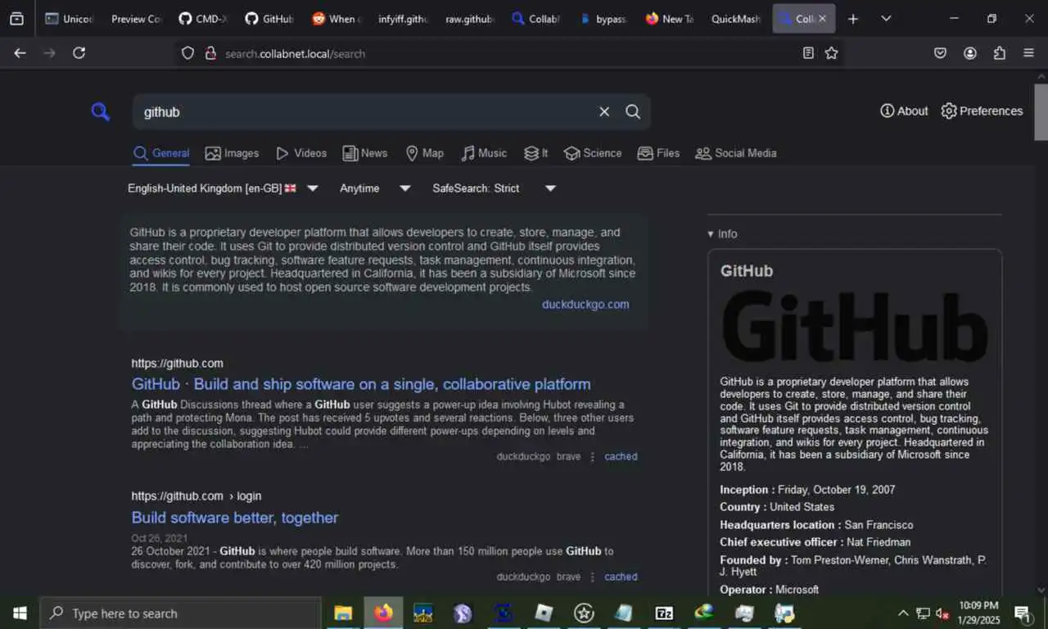
Task: Open the notification center icon
Action: tap(1023, 613)
